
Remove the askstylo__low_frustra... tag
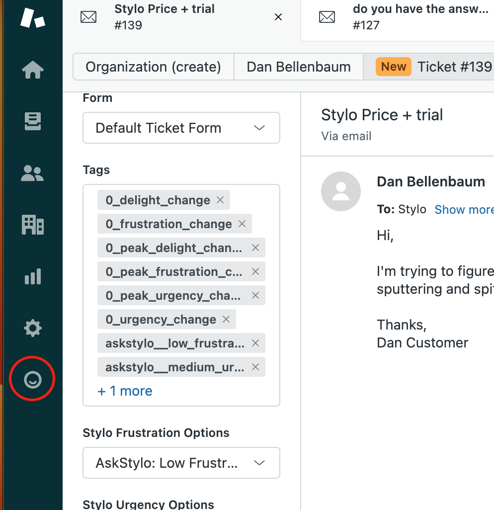coord(255,343)
